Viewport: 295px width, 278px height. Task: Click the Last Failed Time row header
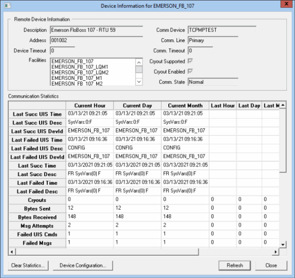pyautogui.click(x=37, y=183)
